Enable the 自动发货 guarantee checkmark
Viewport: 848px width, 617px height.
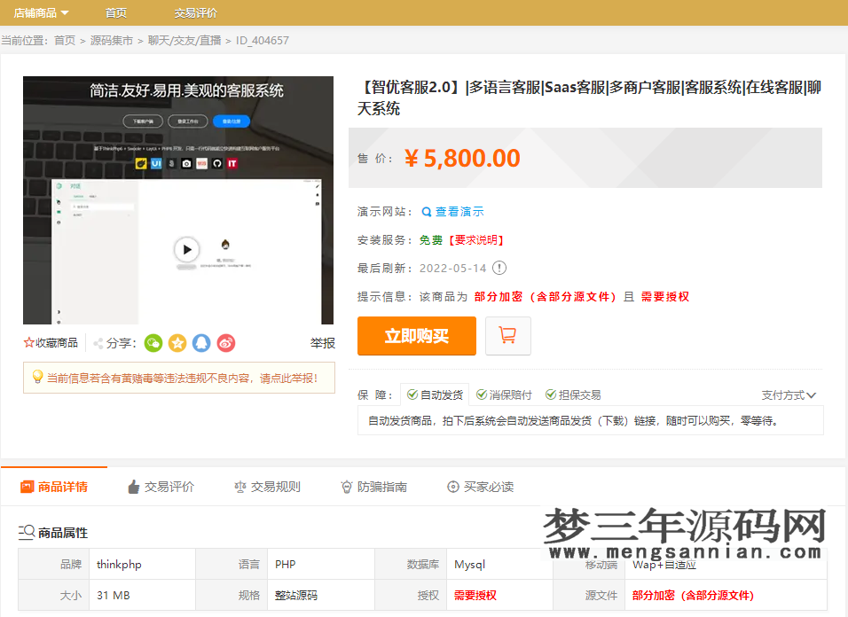(411, 394)
